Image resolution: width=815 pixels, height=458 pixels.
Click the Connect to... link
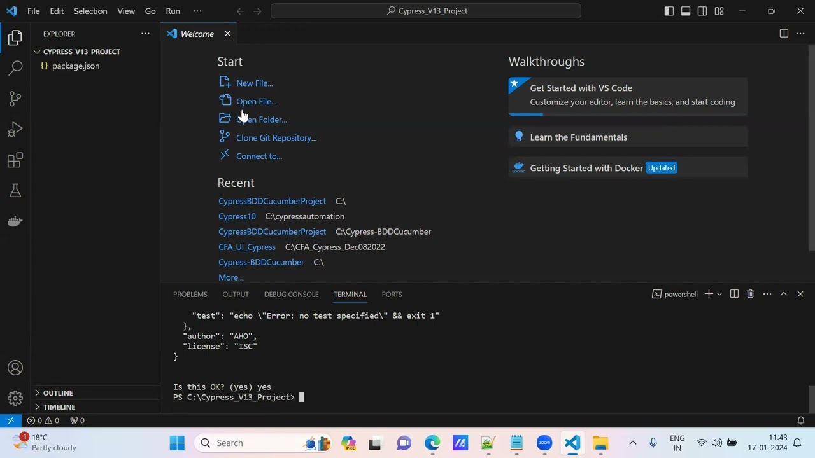click(x=259, y=156)
